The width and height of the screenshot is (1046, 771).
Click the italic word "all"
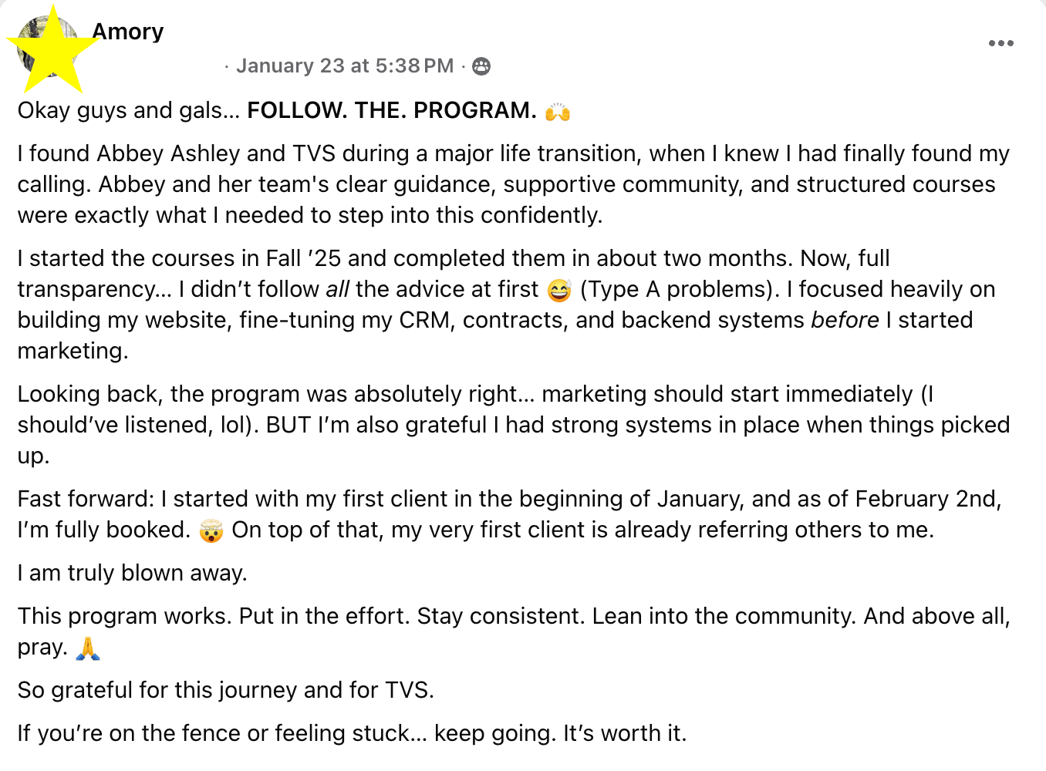(x=337, y=289)
